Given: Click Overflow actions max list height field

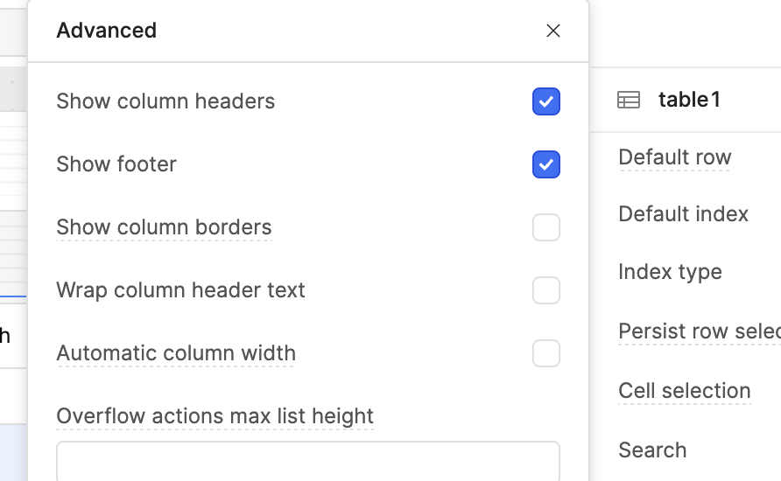Looking at the screenshot, I should [308, 461].
